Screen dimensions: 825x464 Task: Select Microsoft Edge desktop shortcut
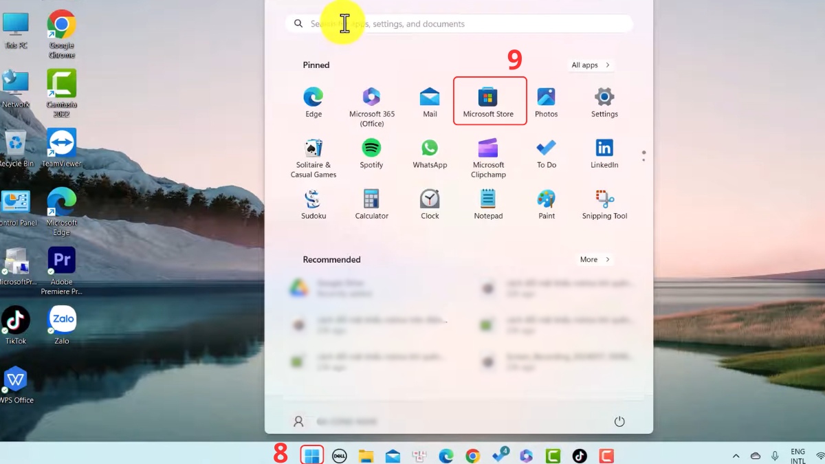pyautogui.click(x=61, y=212)
